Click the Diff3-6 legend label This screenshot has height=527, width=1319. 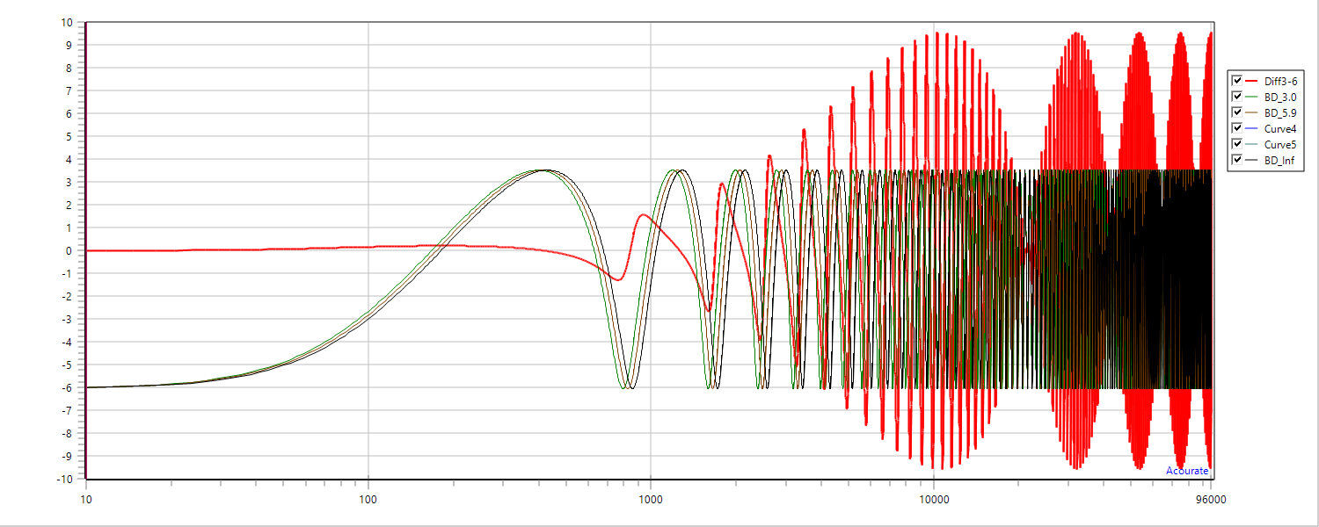1280,81
